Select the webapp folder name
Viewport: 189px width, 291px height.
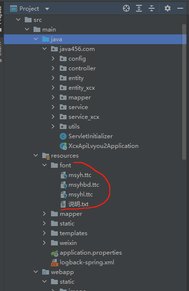[62, 272]
